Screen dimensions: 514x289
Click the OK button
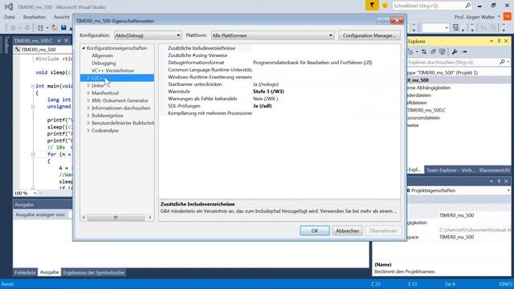[315, 230]
